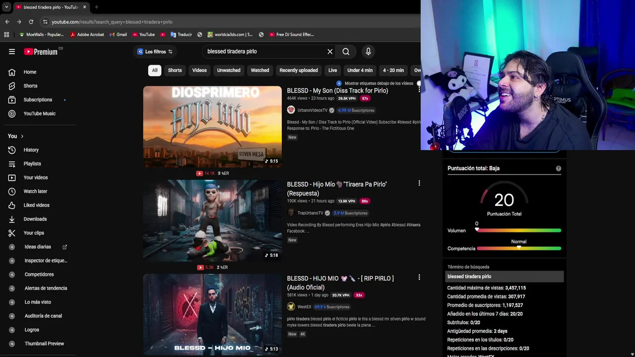Select the 4 - 20 min filter chip
Image resolution: width=635 pixels, height=357 pixels.
(x=393, y=70)
